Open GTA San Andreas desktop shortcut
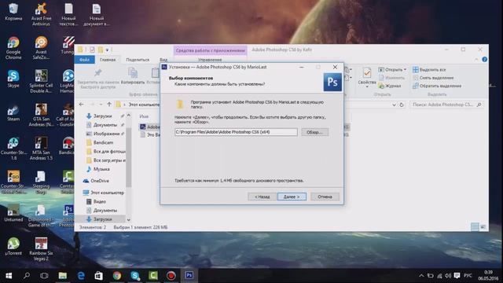Viewport: 503px width, 283px height. [41, 115]
